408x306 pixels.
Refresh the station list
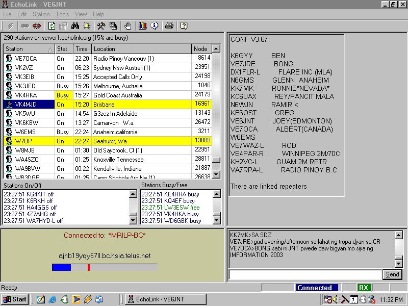coord(52,25)
